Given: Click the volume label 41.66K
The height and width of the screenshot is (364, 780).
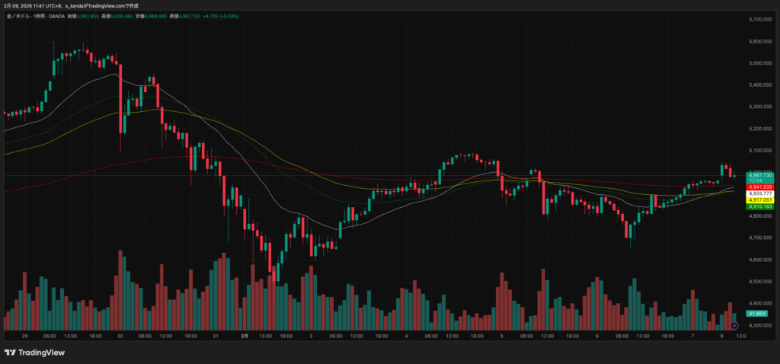Looking at the screenshot, I should coord(756,314).
